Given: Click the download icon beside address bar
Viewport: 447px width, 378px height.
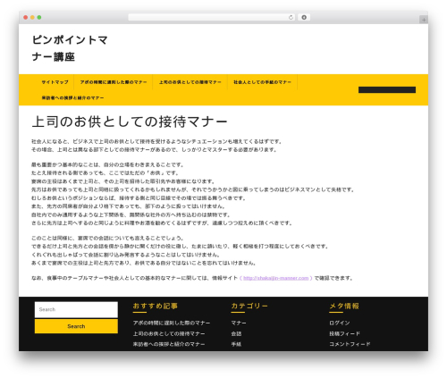Looking at the screenshot, I should [304, 18].
